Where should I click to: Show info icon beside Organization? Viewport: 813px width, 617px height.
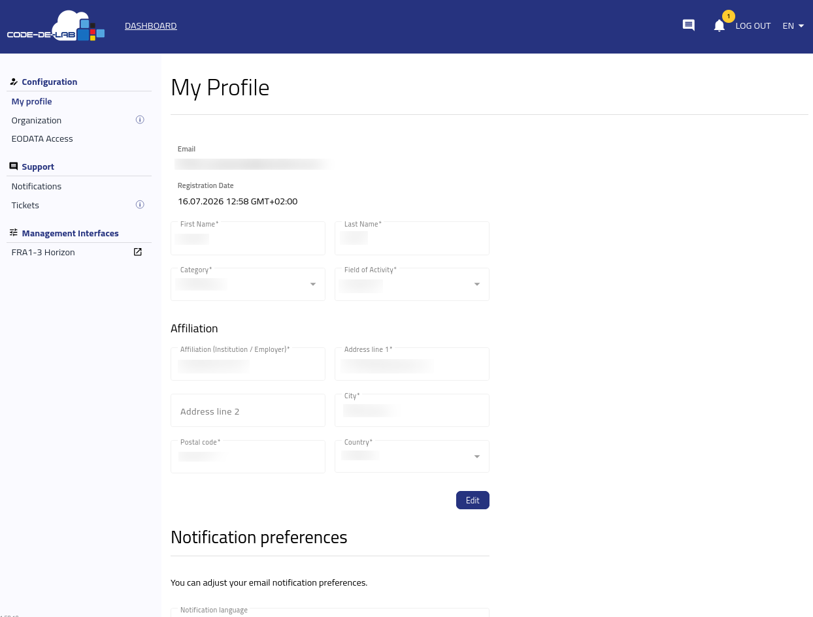click(x=140, y=120)
